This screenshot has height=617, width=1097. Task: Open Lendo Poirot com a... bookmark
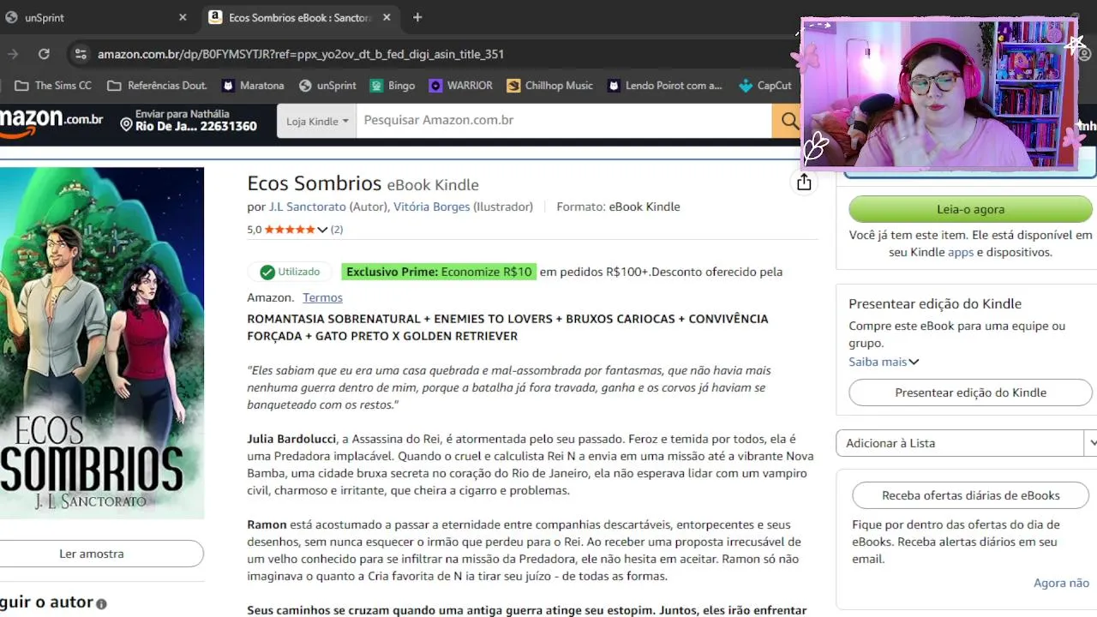[665, 86]
